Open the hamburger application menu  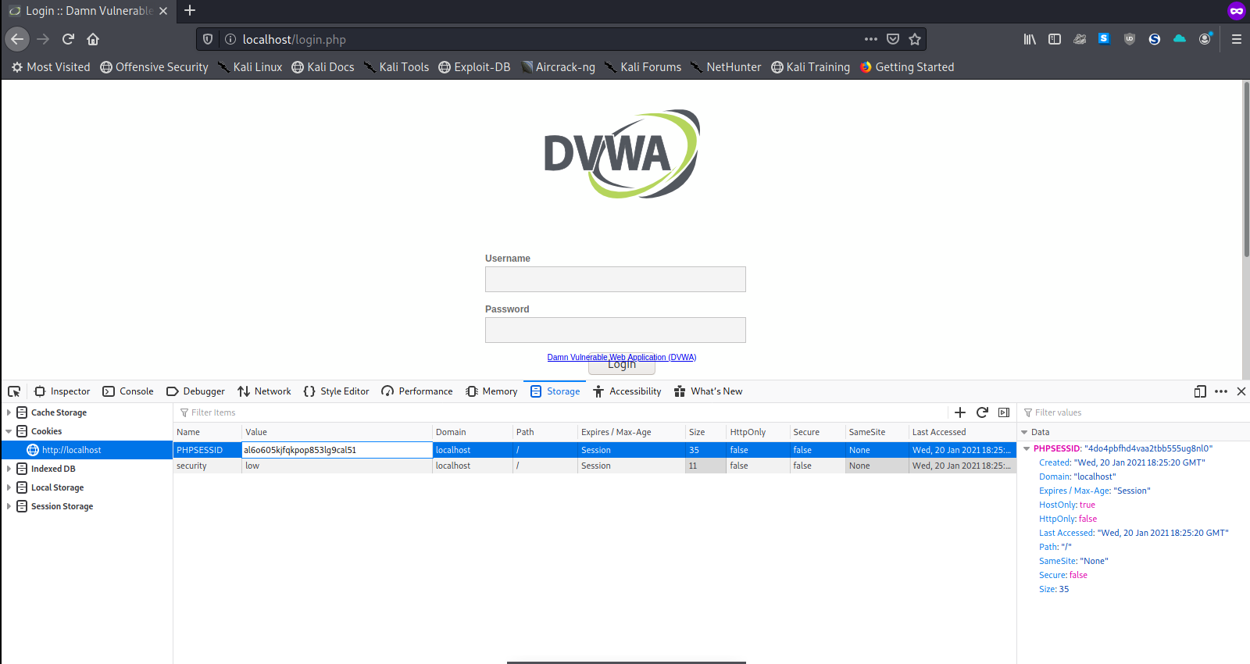click(x=1236, y=39)
